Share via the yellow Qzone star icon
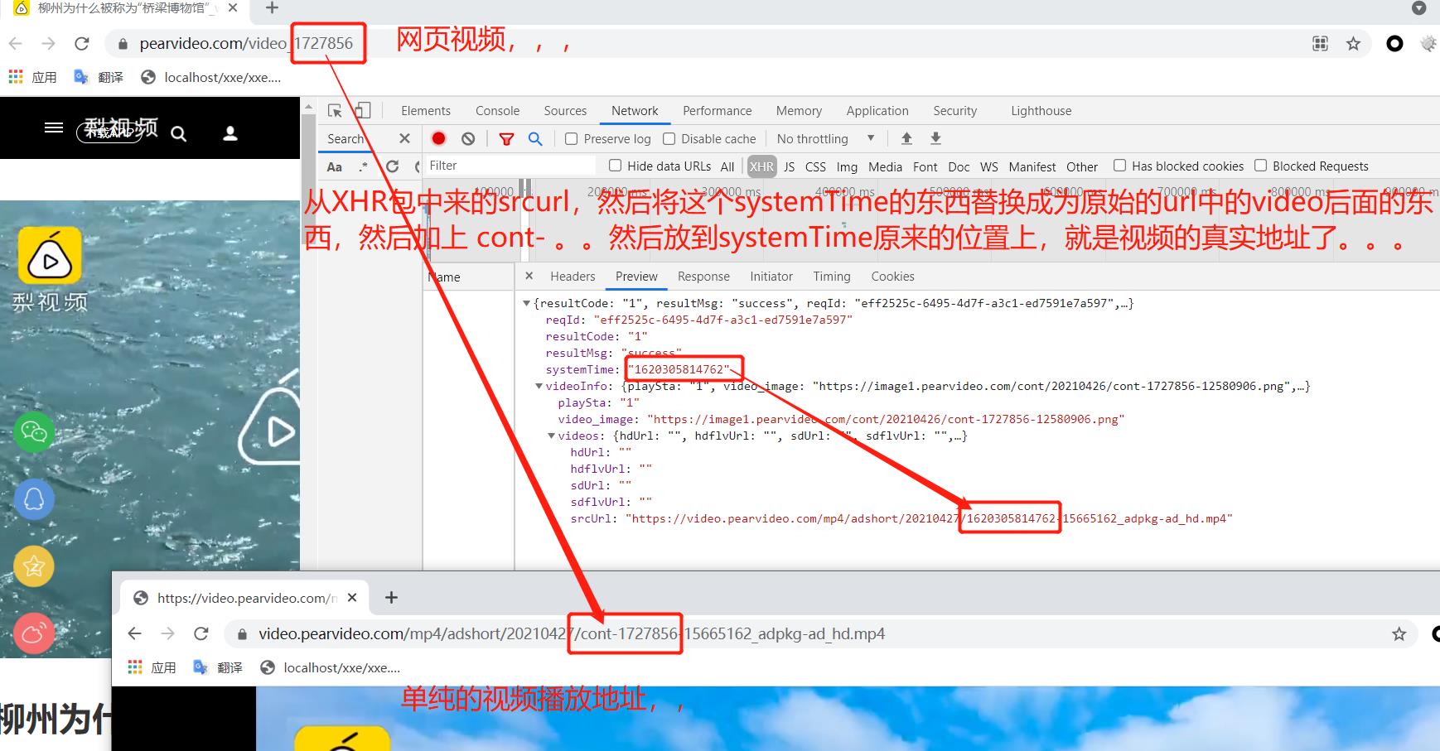Screen dimensions: 1440x751 click(34, 566)
